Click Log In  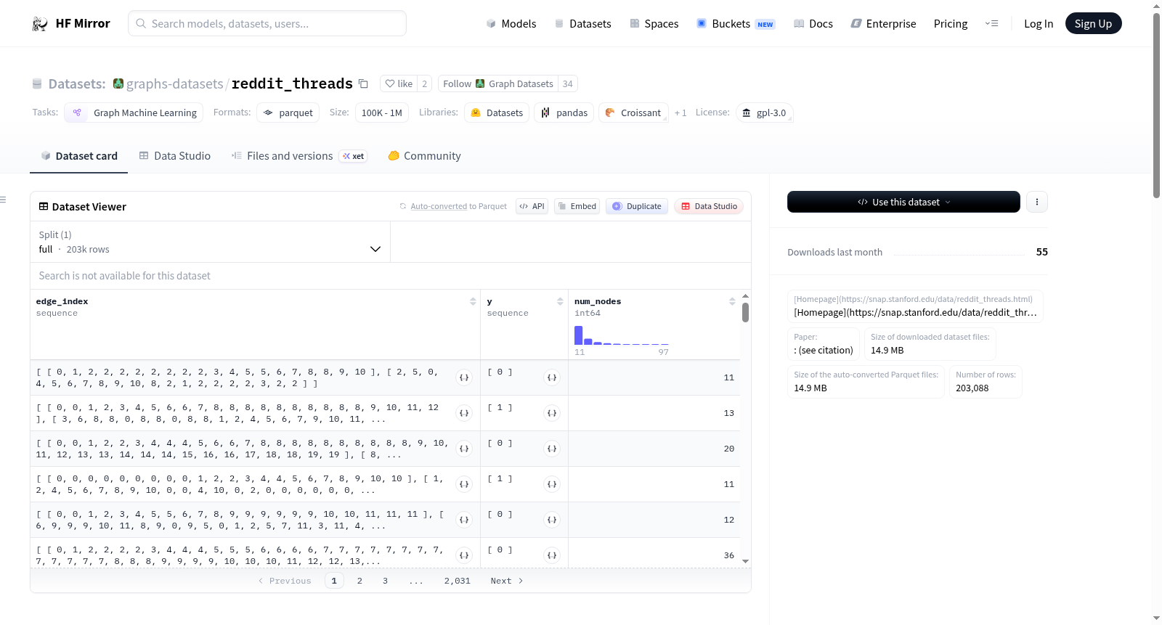point(1039,24)
